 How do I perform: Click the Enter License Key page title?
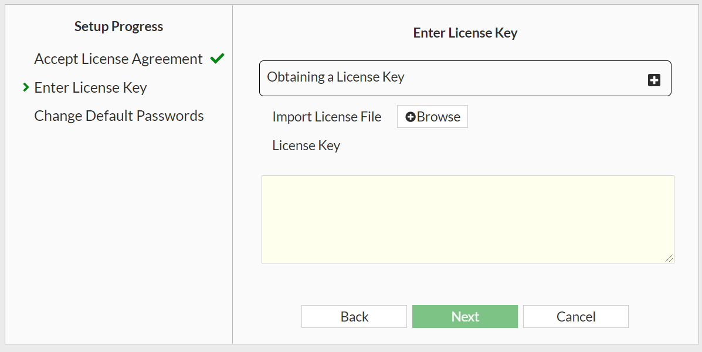click(465, 33)
